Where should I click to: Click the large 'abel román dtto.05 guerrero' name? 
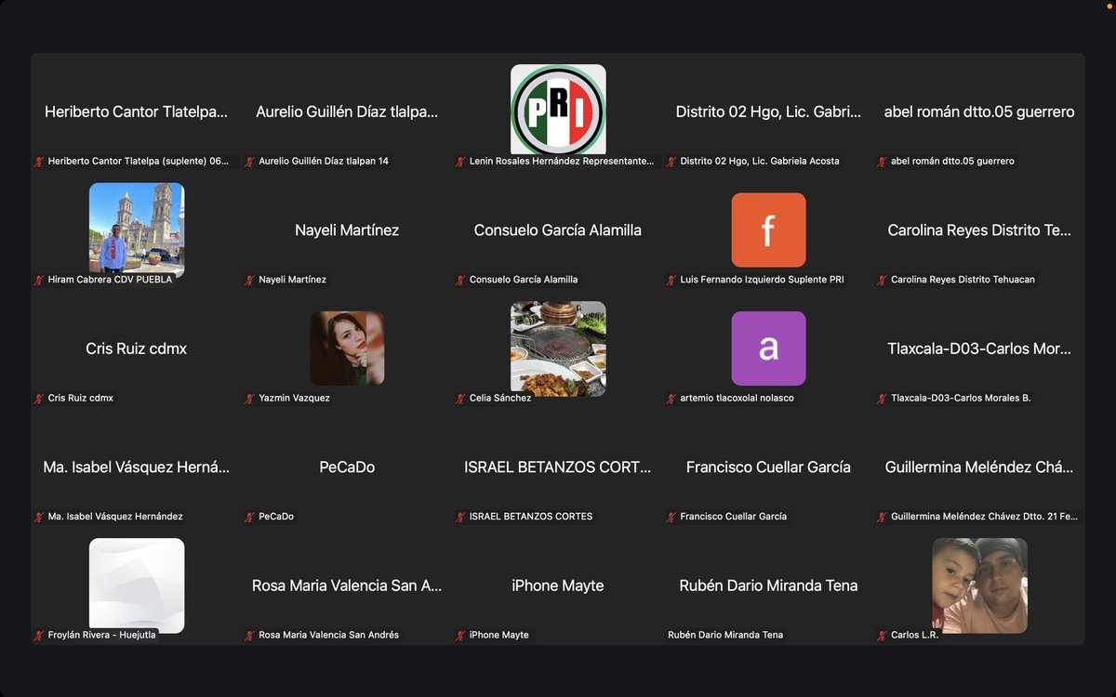pos(979,112)
